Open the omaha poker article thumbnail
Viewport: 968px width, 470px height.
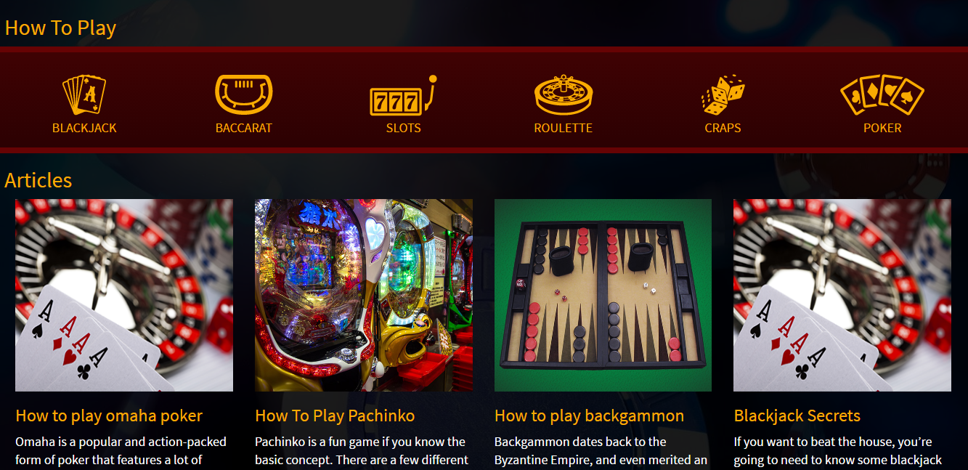(x=124, y=295)
